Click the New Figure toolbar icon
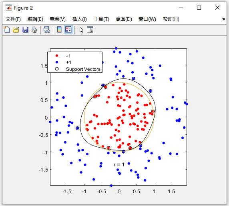The image size is (229, 206). pos(7,30)
